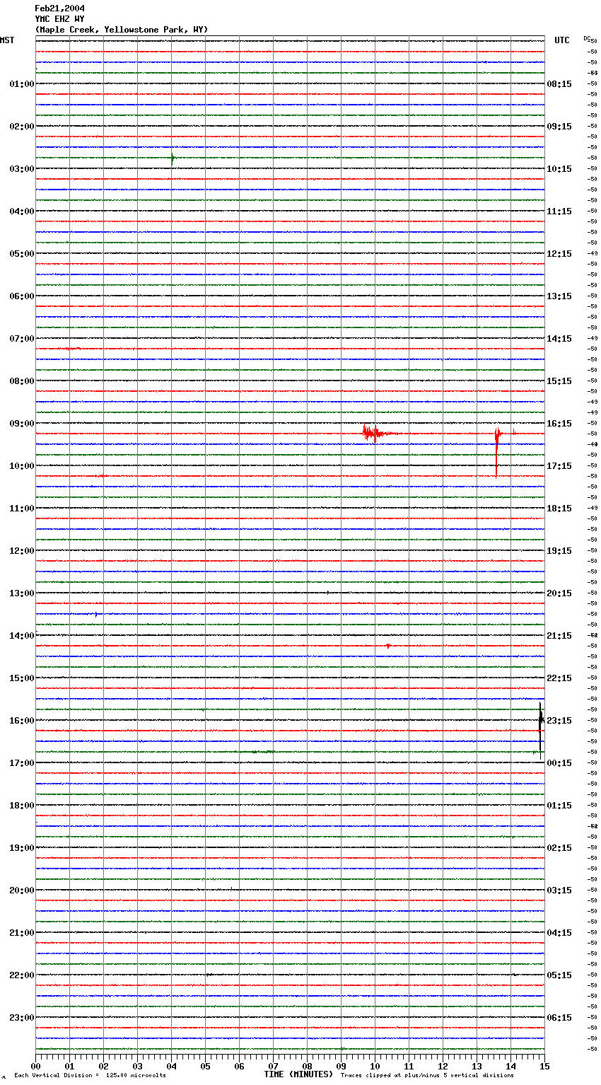The width and height of the screenshot is (601, 1085).
Task: Click the 12:15 UTC time label
Action: point(559,254)
